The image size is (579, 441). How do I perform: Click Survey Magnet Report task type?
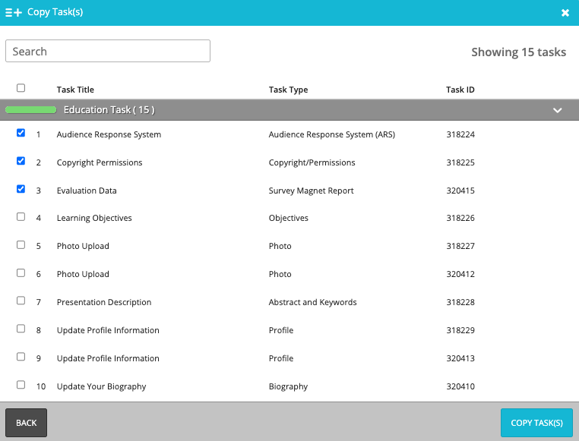tap(312, 191)
